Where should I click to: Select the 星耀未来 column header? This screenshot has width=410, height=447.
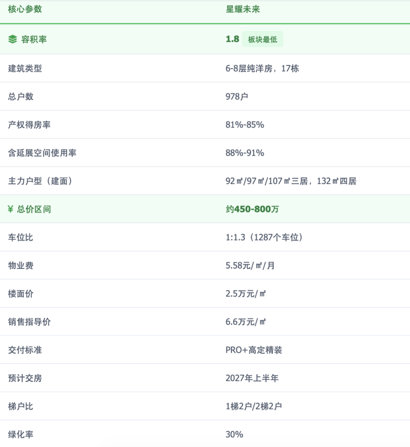point(243,9)
